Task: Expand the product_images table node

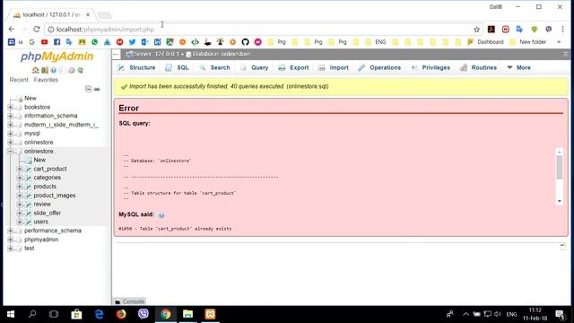Action: coord(20,196)
